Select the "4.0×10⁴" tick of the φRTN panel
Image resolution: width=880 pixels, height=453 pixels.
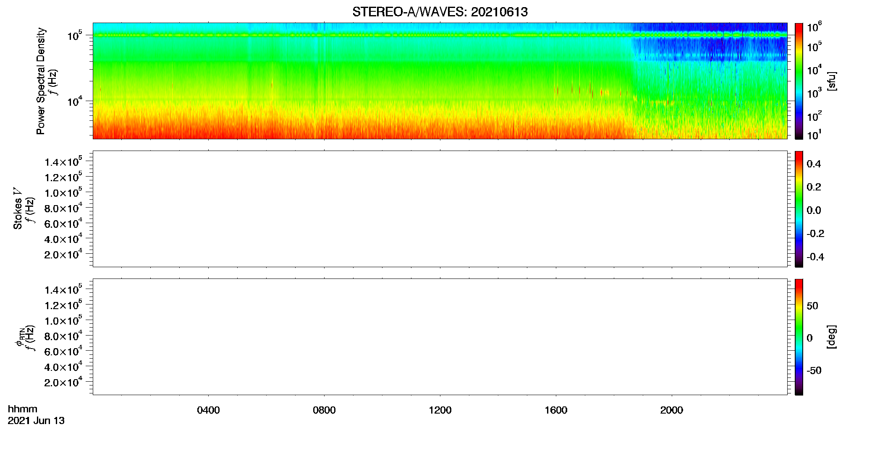[x=63, y=367]
